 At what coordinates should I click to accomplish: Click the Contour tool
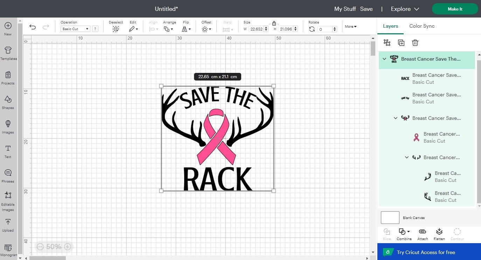pyautogui.click(x=457, y=234)
